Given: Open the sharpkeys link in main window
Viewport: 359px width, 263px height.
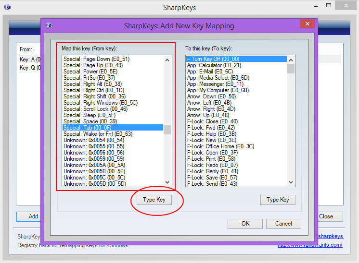Looking at the screenshot, I should (x=331, y=236).
